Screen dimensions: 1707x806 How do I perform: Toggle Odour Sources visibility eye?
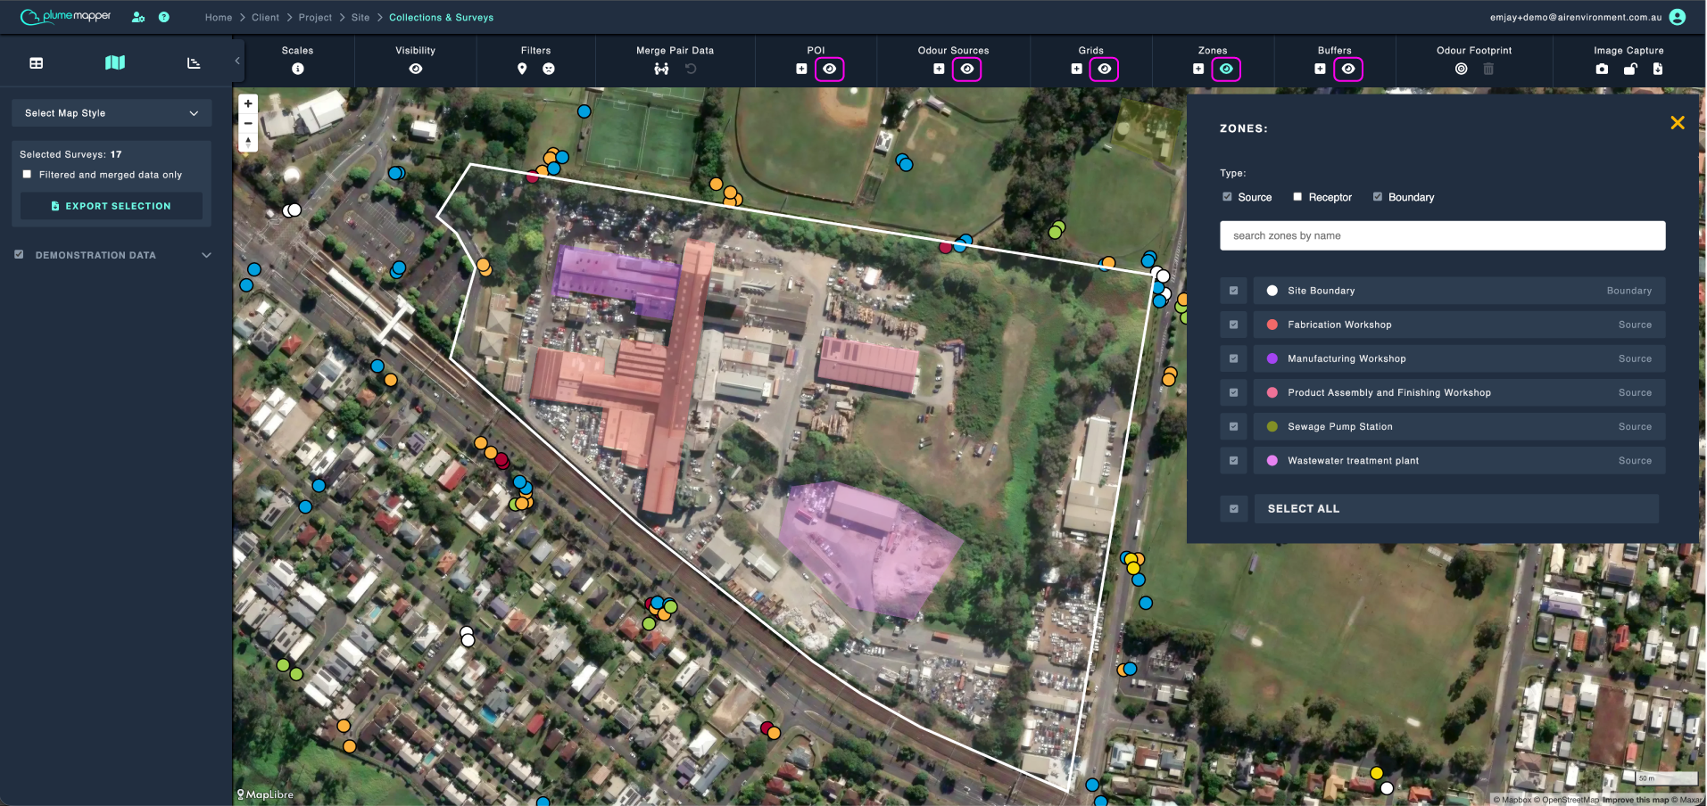(x=967, y=69)
